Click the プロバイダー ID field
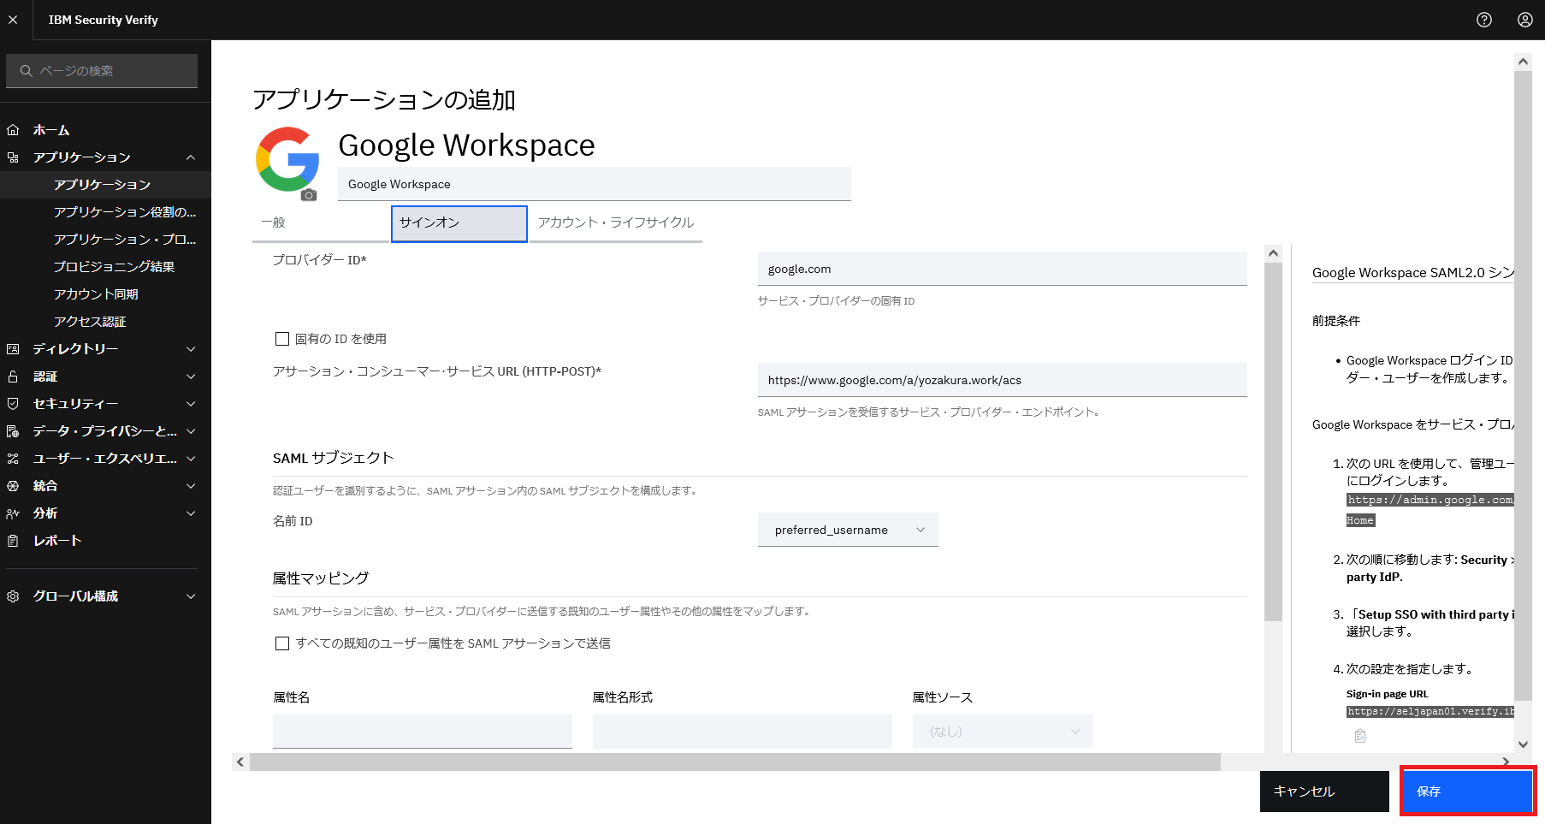The width and height of the screenshot is (1545, 824). click(x=1003, y=269)
